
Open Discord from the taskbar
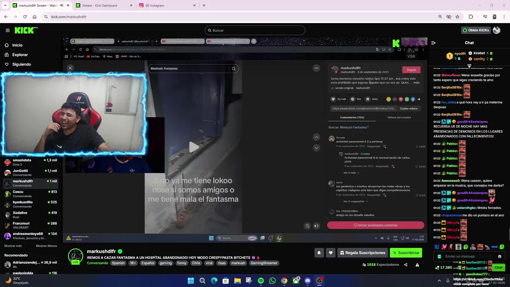[308, 281]
